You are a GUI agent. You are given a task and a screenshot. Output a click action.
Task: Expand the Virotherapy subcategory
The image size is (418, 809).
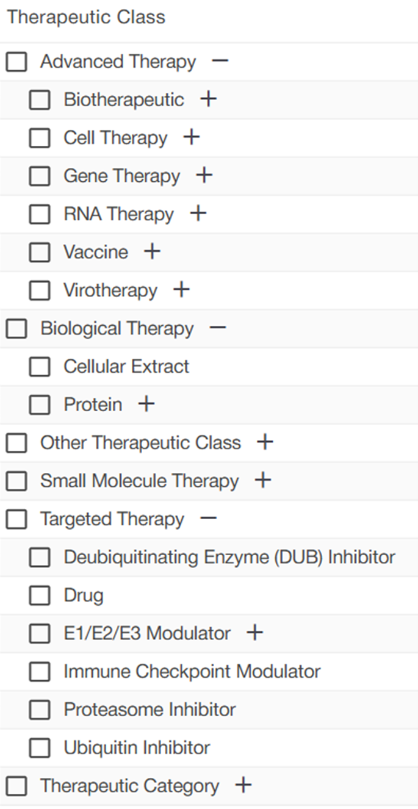pos(181,290)
